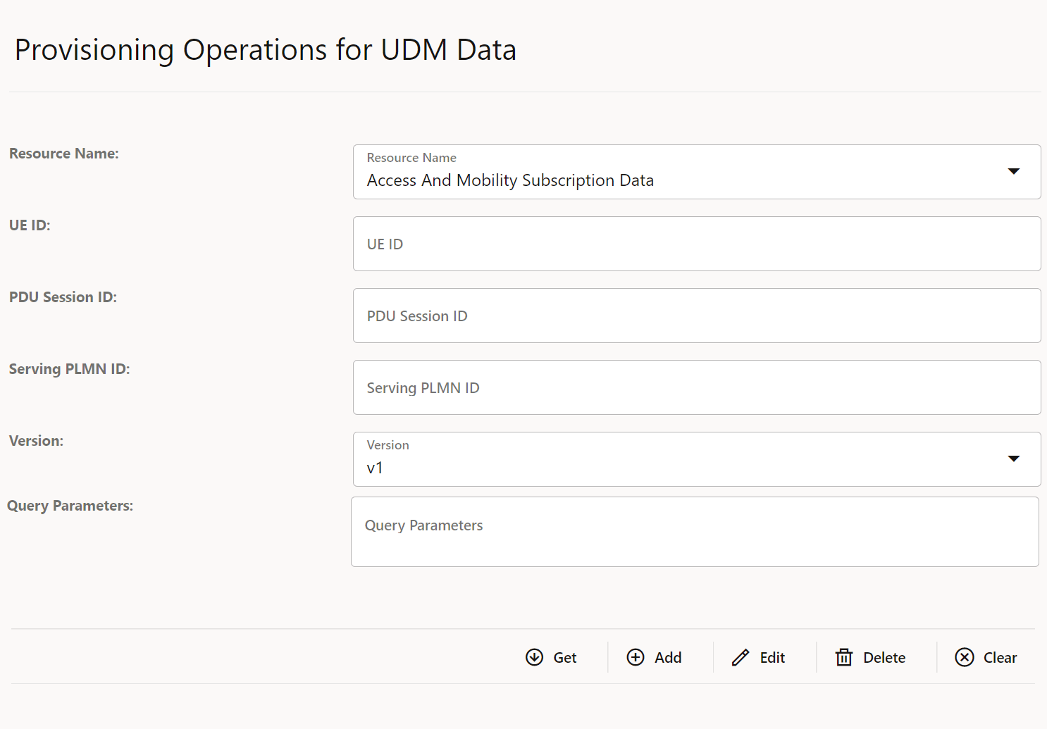1047x729 pixels.
Task: Change Version from v1 using its combo box
Action: pyautogui.click(x=696, y=459)
